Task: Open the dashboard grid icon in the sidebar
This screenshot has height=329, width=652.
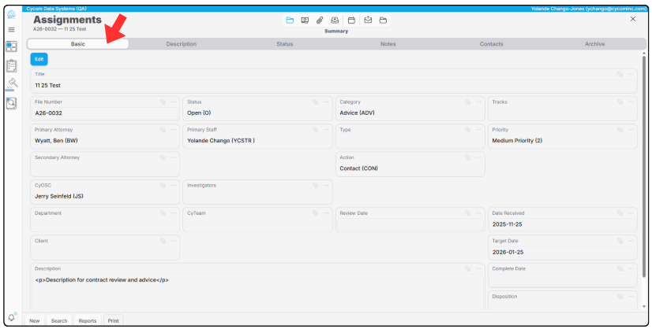Action: click(11, 46)
